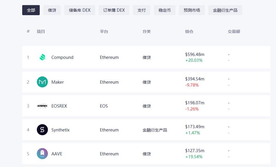Click Ethereum platform in Maker row

point(109,82)
